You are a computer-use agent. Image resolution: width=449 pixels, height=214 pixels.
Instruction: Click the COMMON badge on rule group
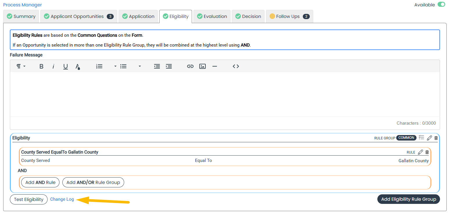tap(406, 138)
